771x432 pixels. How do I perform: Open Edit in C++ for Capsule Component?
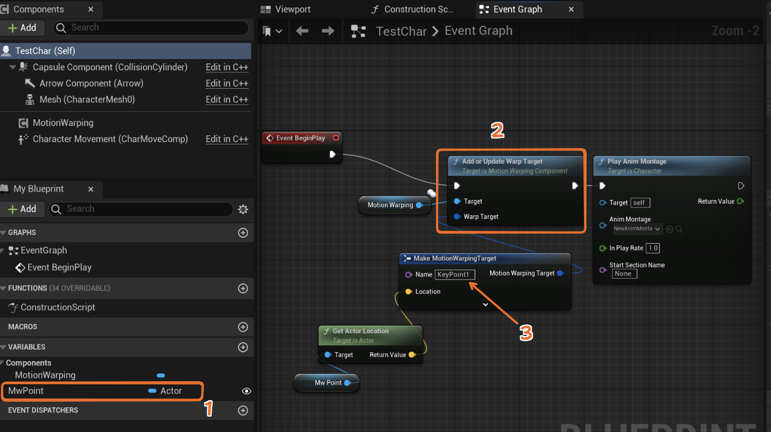227,67
